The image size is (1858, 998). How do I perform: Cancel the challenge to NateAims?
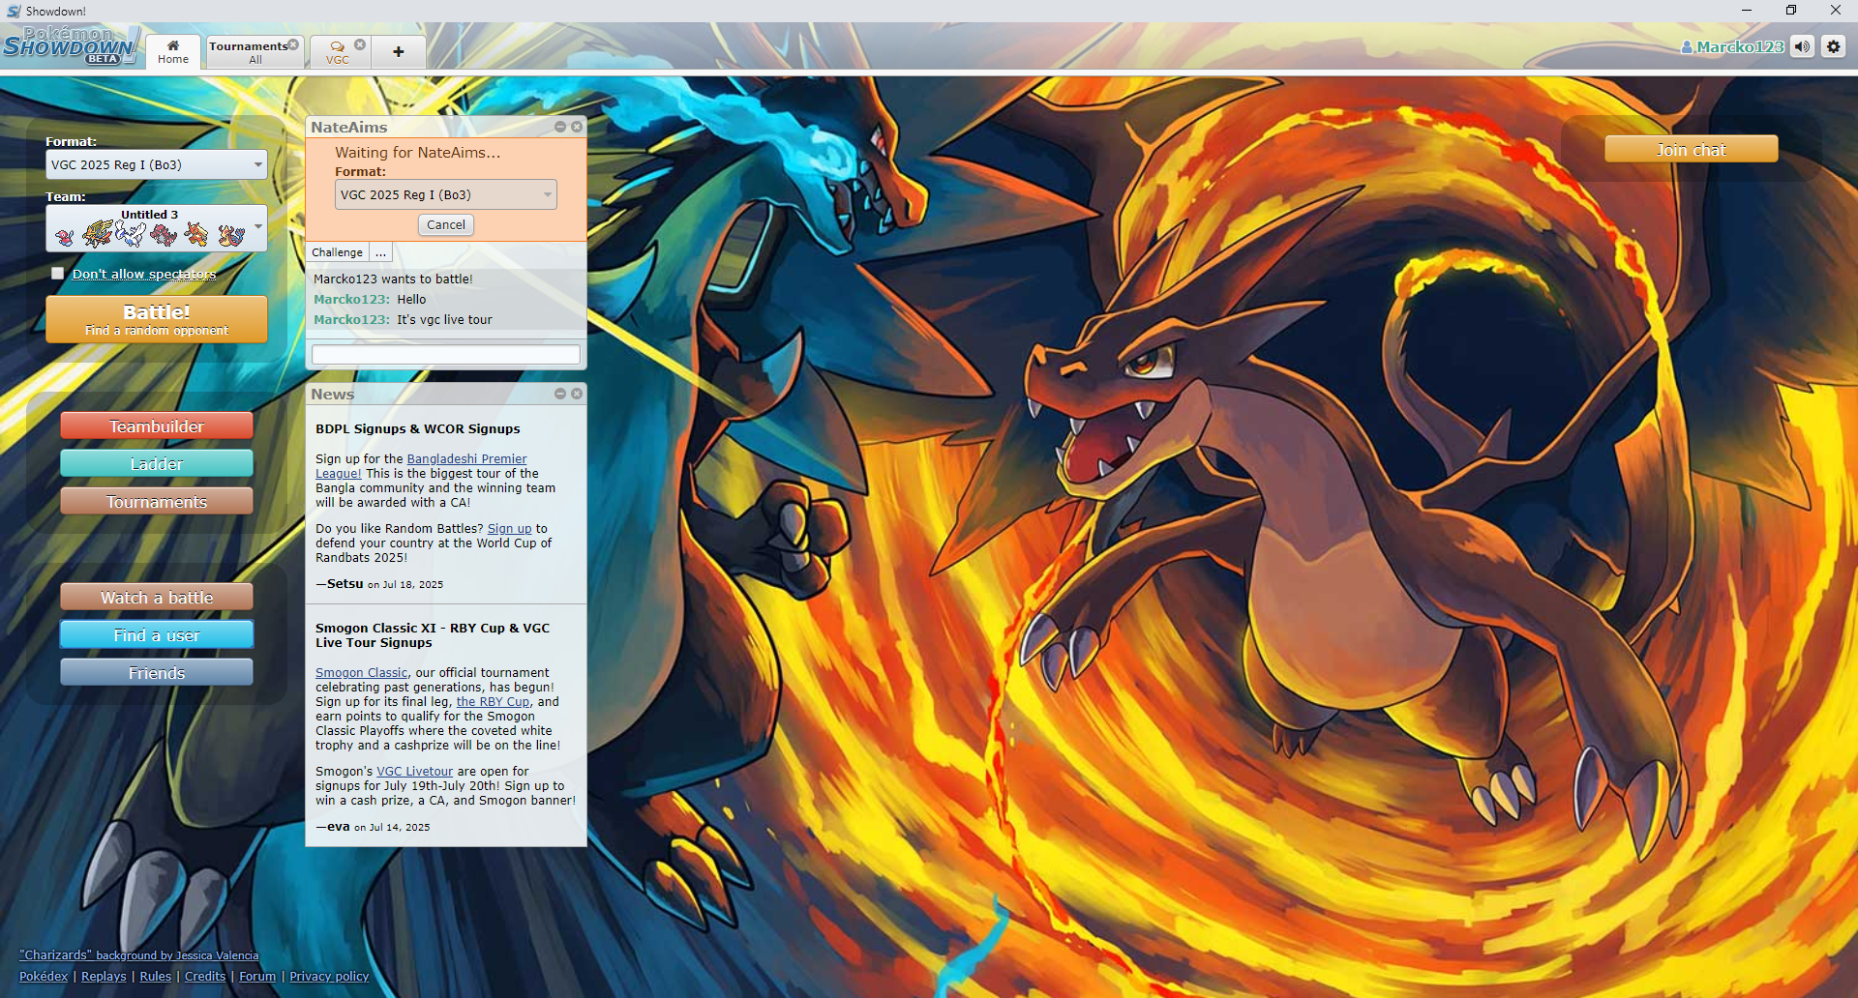[446, 224]
